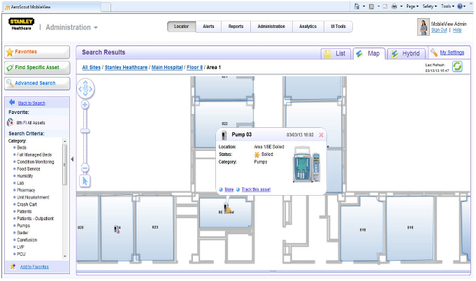
Task: Open the Alerts tab
Action: tap(208, 27)
